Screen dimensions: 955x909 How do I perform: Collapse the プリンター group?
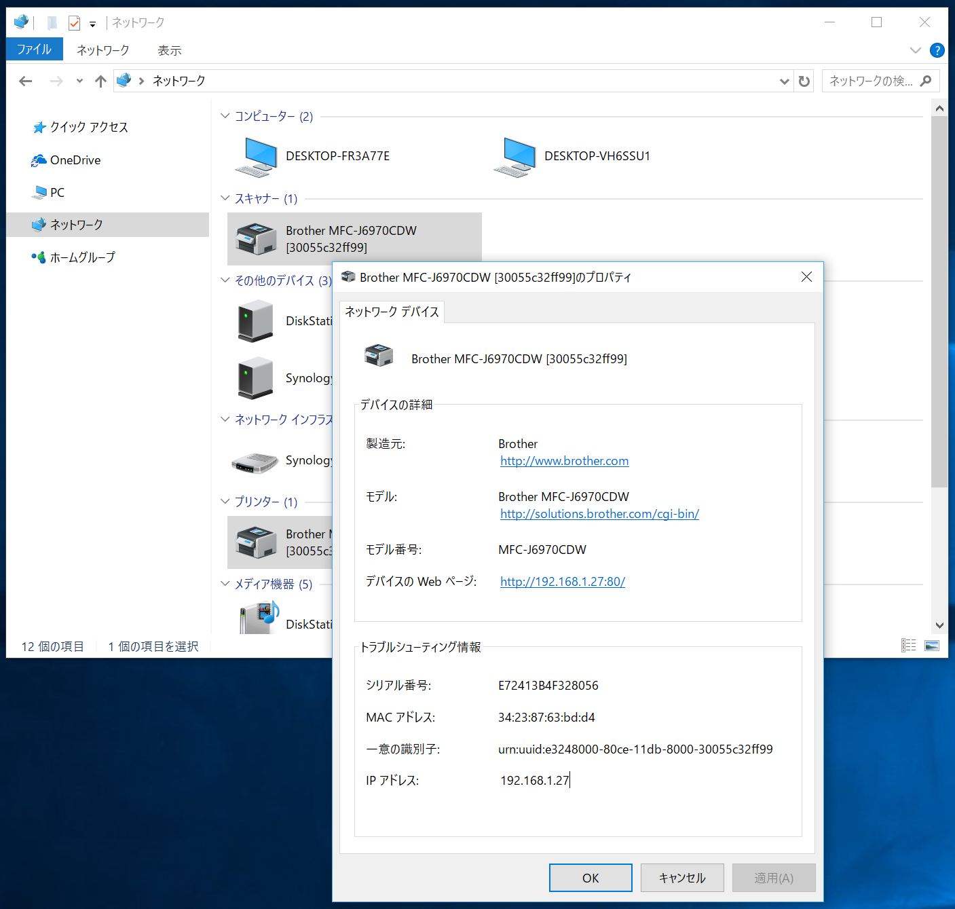pyautogui.click(x=225, y=502)
